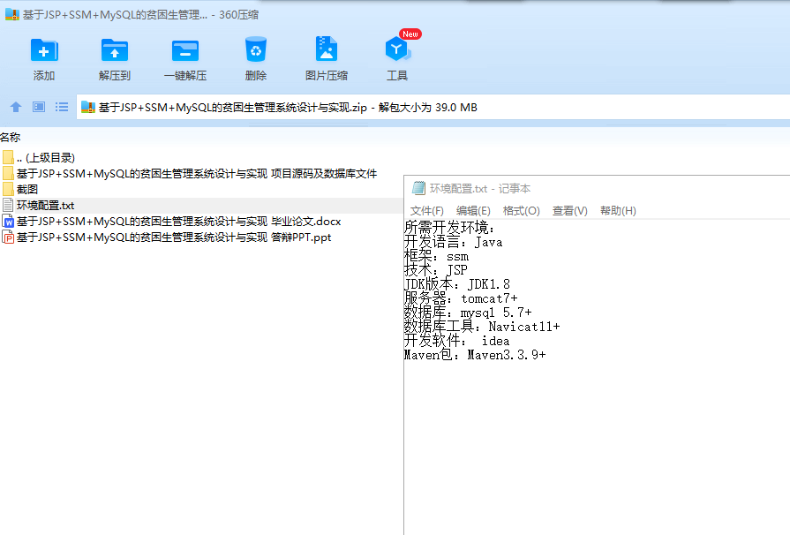Select the 毕业论文.docx file name
The width and height of the screenshot is (790, 535).
(179, 222)
